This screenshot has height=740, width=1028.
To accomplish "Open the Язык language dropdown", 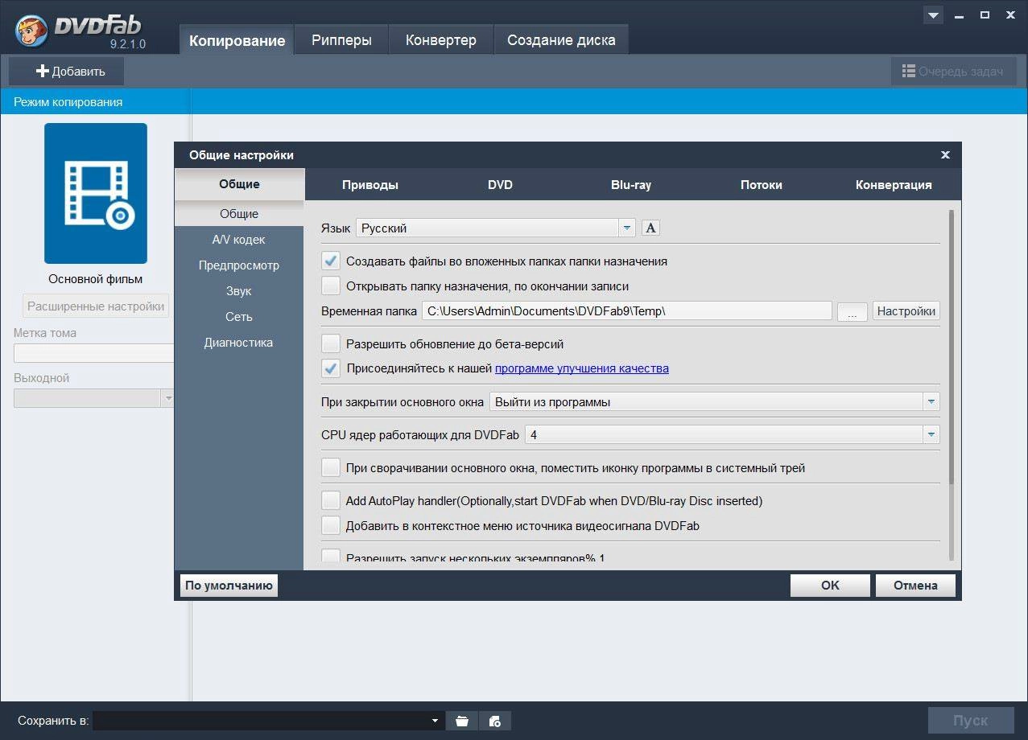I will [x=496, y=228].
